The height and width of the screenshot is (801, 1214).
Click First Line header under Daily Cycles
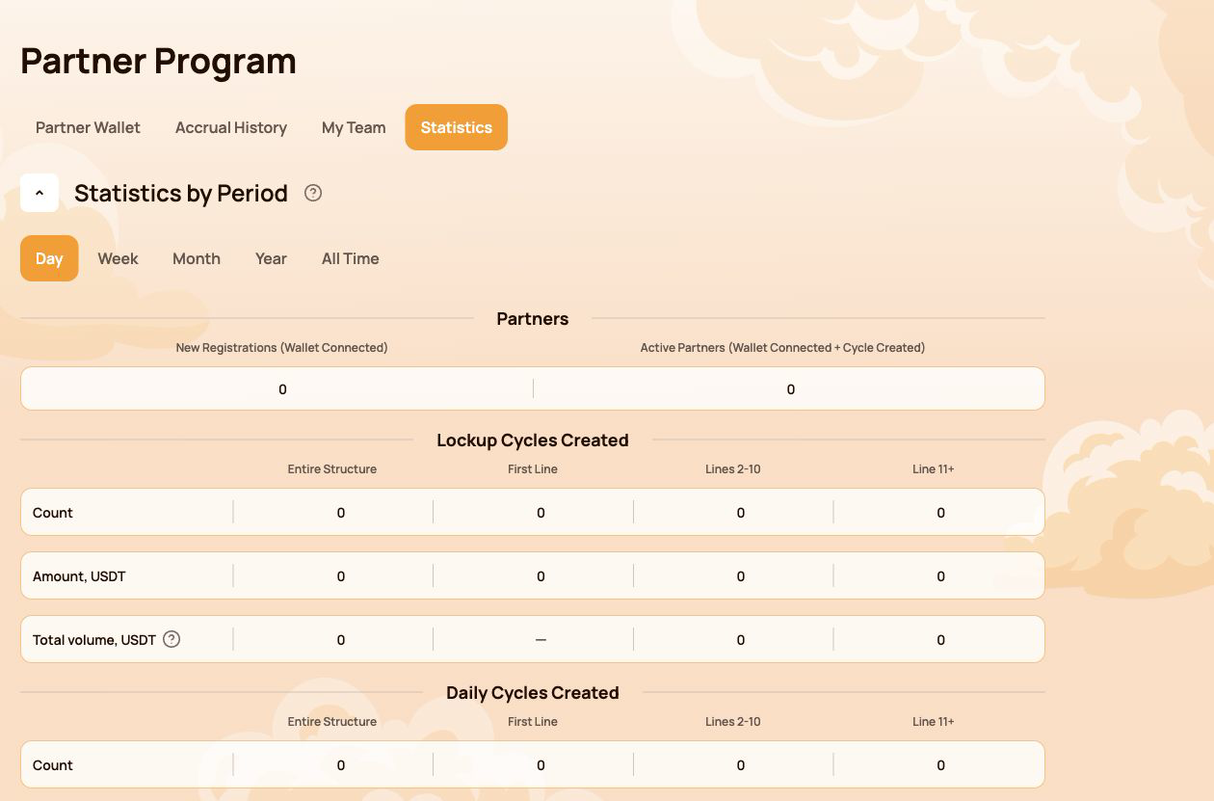tap(533, 722)
